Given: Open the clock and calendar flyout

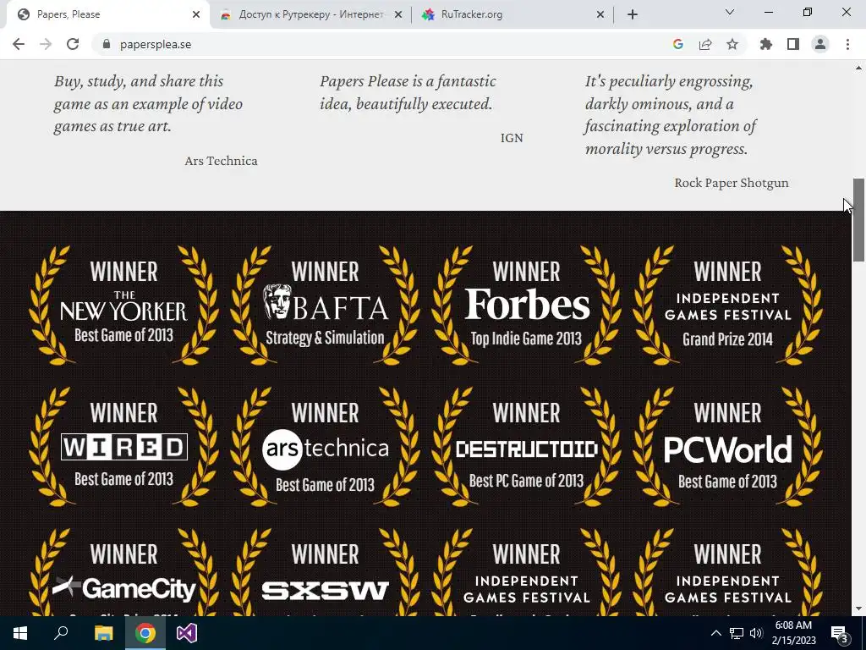Looking at the screenshot, I should [793, 633].
